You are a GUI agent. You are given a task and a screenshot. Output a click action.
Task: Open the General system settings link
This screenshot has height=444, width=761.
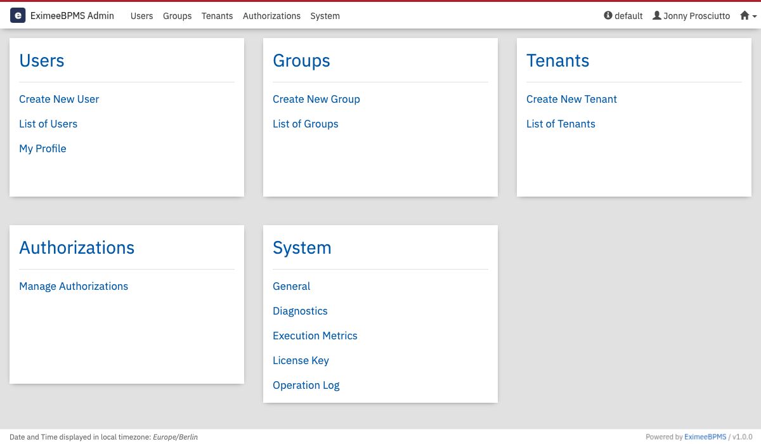click(292, 286)
